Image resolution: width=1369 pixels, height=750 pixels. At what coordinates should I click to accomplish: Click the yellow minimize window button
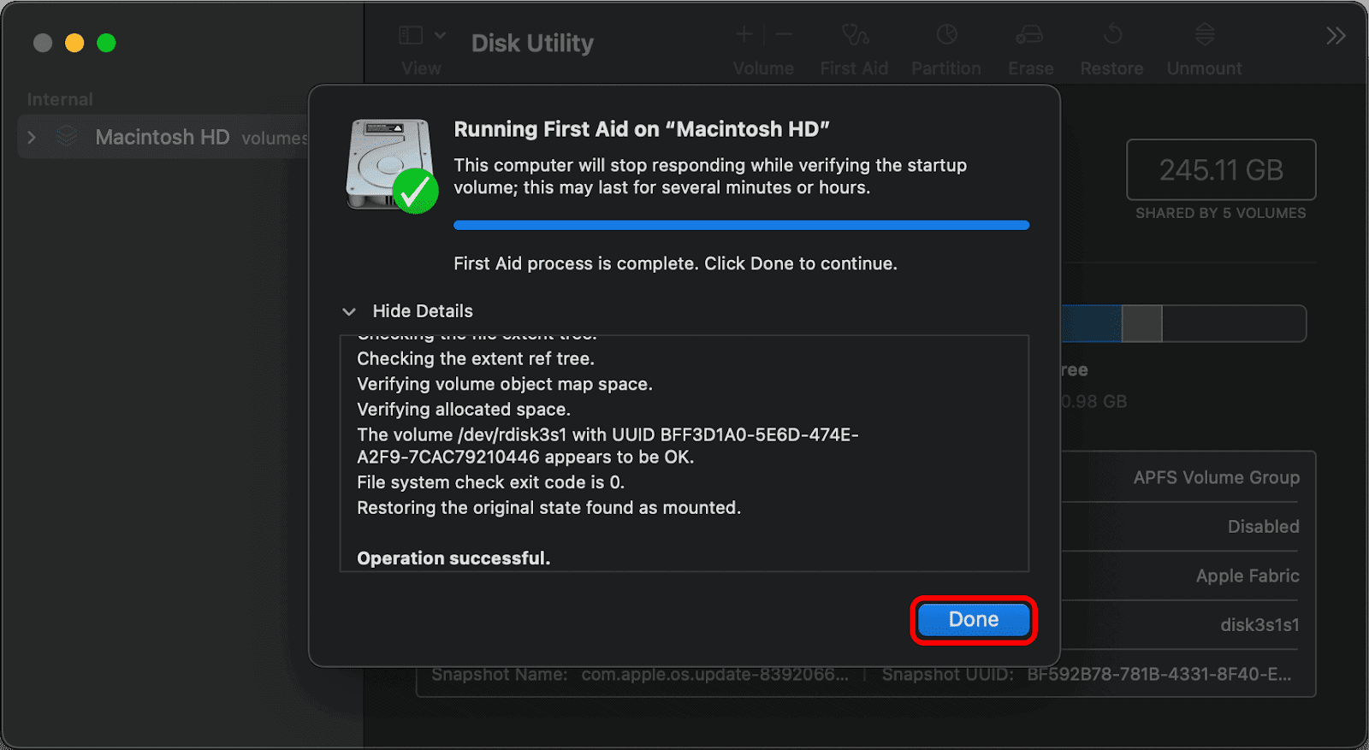(x=74, y=43)
